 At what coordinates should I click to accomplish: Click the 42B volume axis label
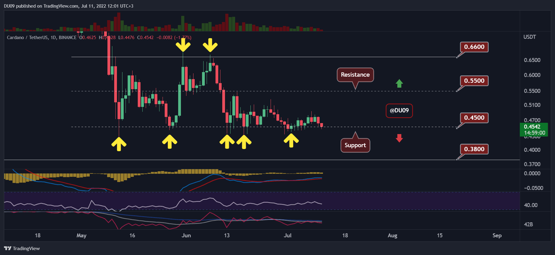tap(528, 224)
